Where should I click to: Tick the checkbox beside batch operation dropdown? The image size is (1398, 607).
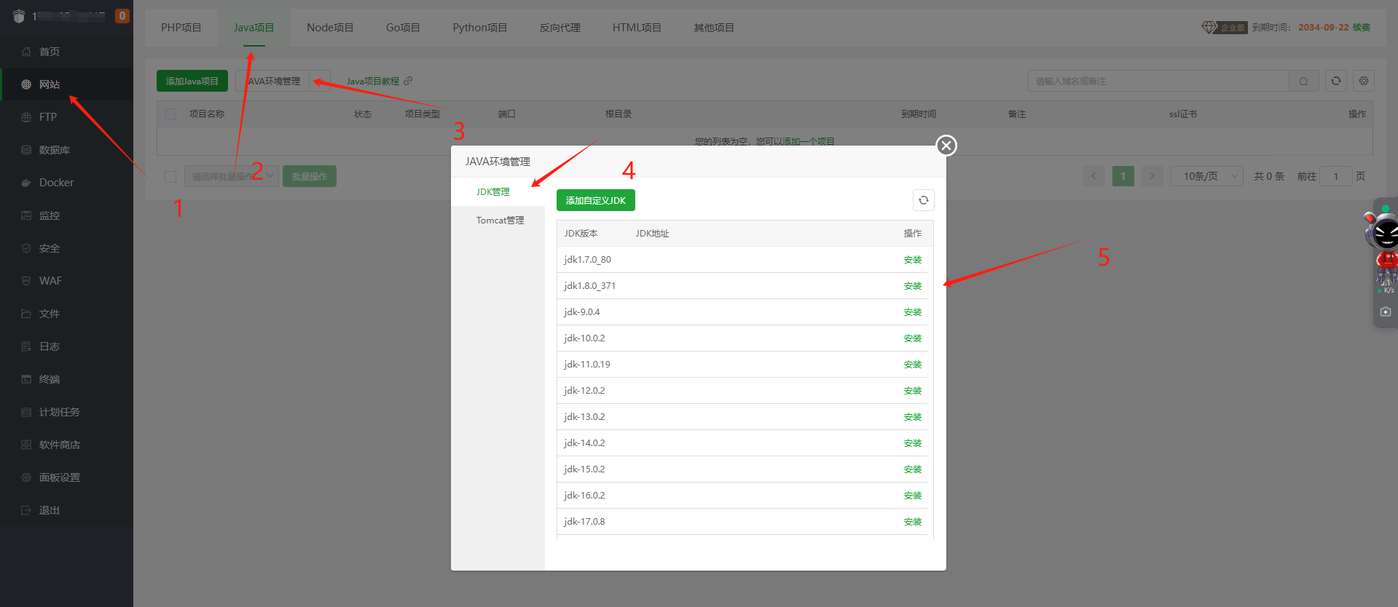point(170,176)
